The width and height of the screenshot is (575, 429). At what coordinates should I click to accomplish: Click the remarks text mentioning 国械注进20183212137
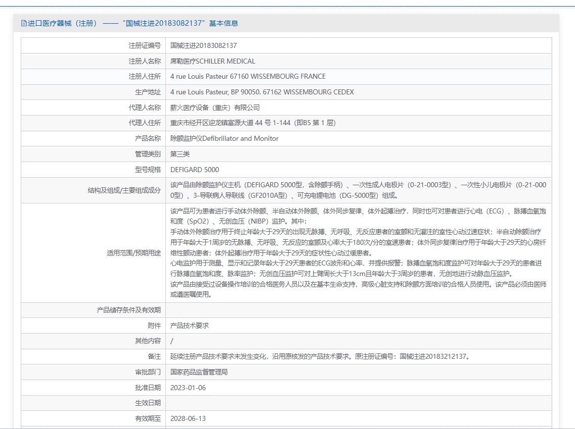click(x=321, y=356)
